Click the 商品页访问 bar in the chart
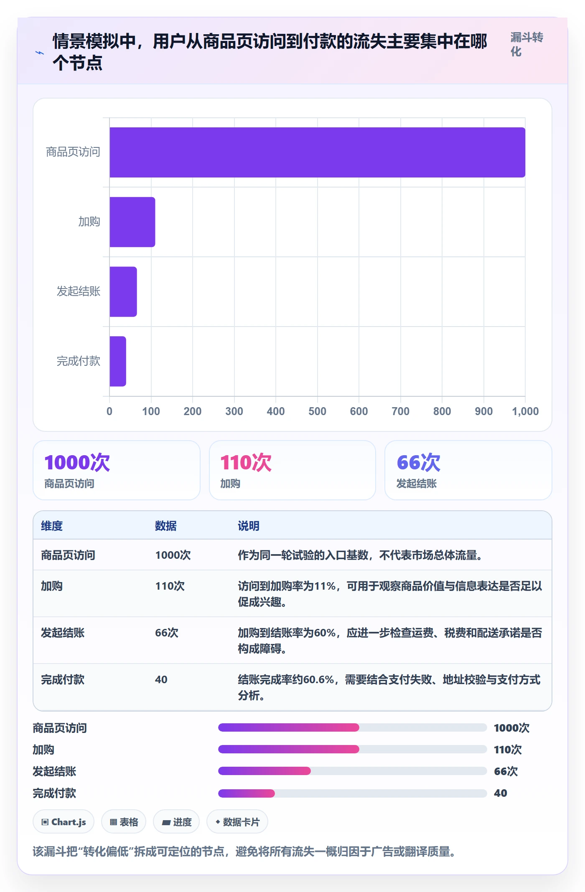585x892 pixels. coord(317,152)
